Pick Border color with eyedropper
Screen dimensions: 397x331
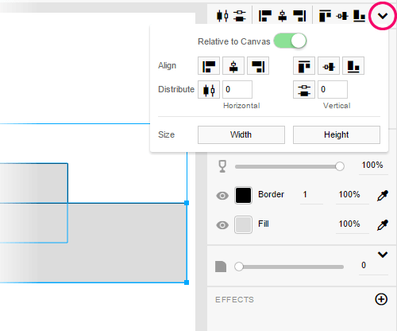point(382,196)
